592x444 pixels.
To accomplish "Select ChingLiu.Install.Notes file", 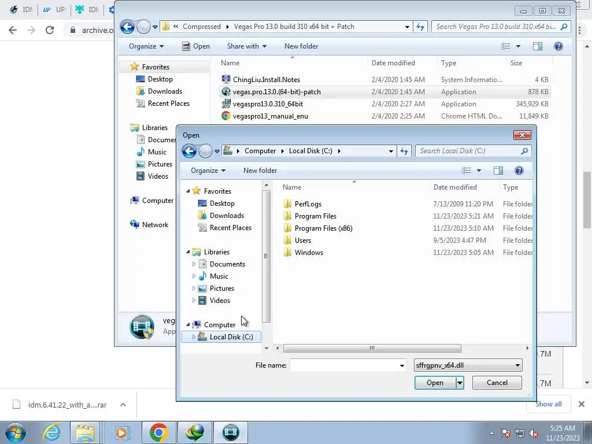I will 266,80.
